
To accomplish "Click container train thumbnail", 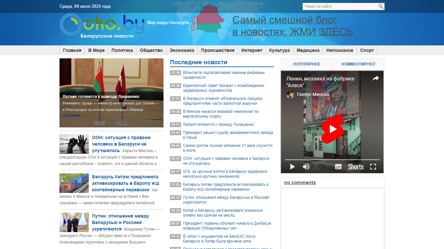I will coord(74,183).
